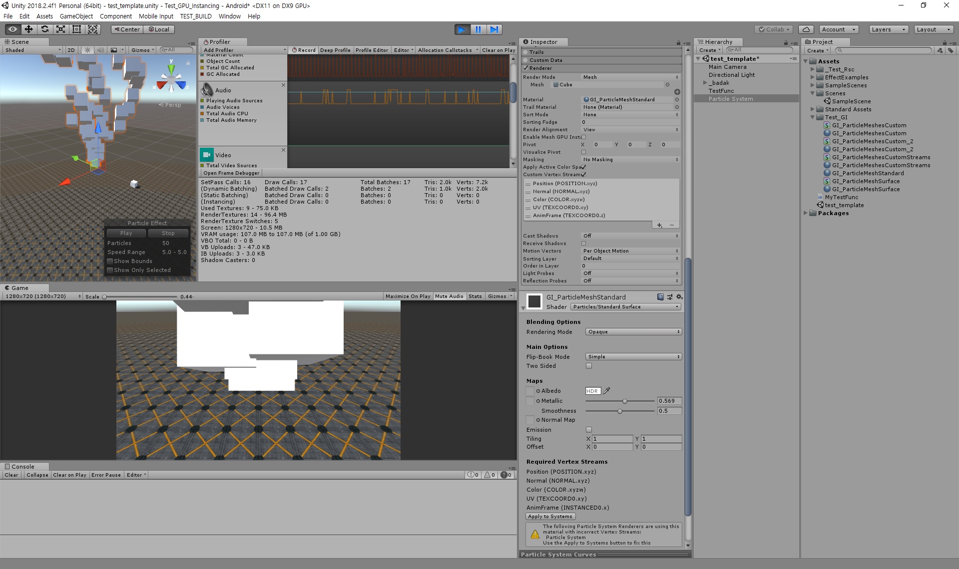Enable Show Only Selected checkbox
Viewport: 959px width, 569px height.
click(110, 270)
